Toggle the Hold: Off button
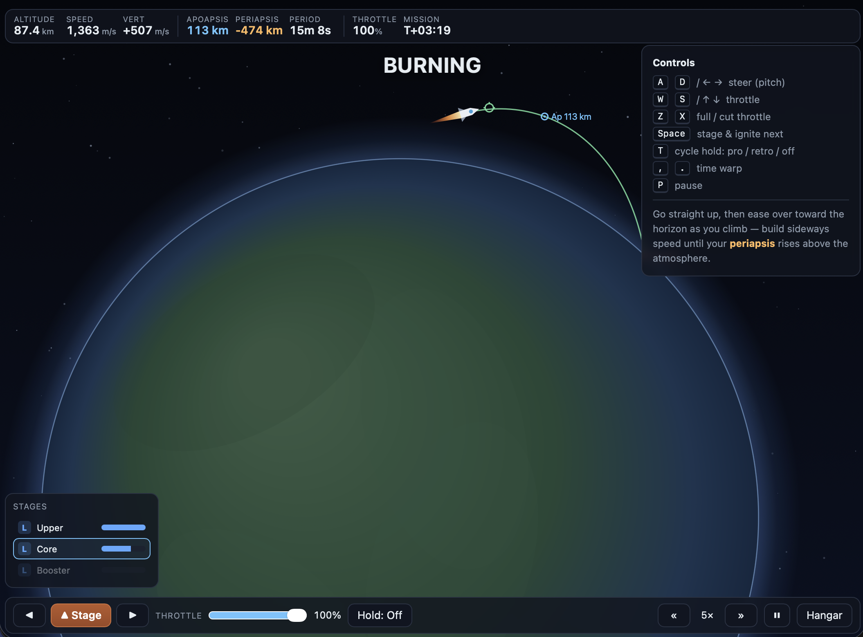This screenshot has width=863, height=637. pyautogui.click(x=380, y=615)
